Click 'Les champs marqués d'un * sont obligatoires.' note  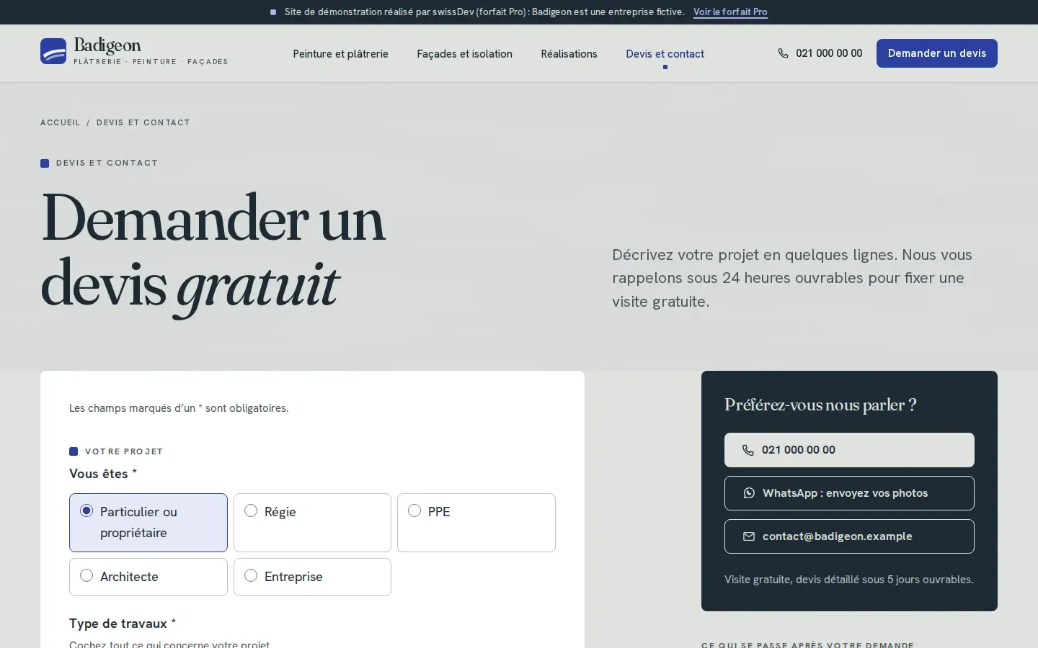(x=179, y=408)
